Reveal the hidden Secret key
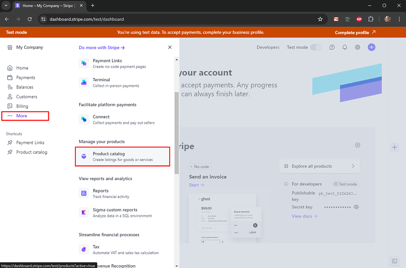 click(356, 207)
